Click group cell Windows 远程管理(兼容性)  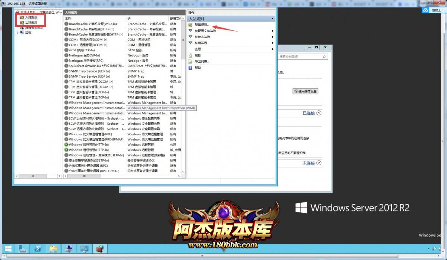(146, 155)
